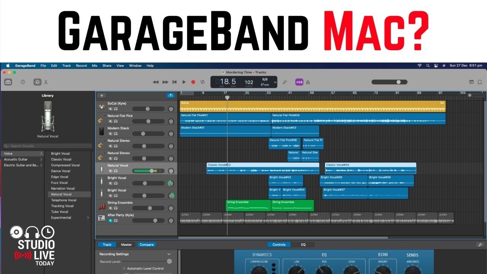
Task: Open macOS Spotlight search icon
Action: (428, 65)
